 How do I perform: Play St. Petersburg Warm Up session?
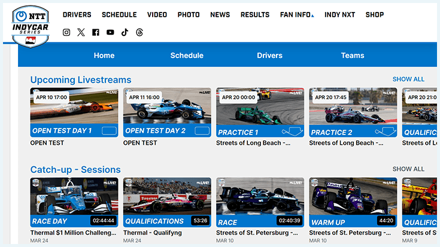(353, 202)
